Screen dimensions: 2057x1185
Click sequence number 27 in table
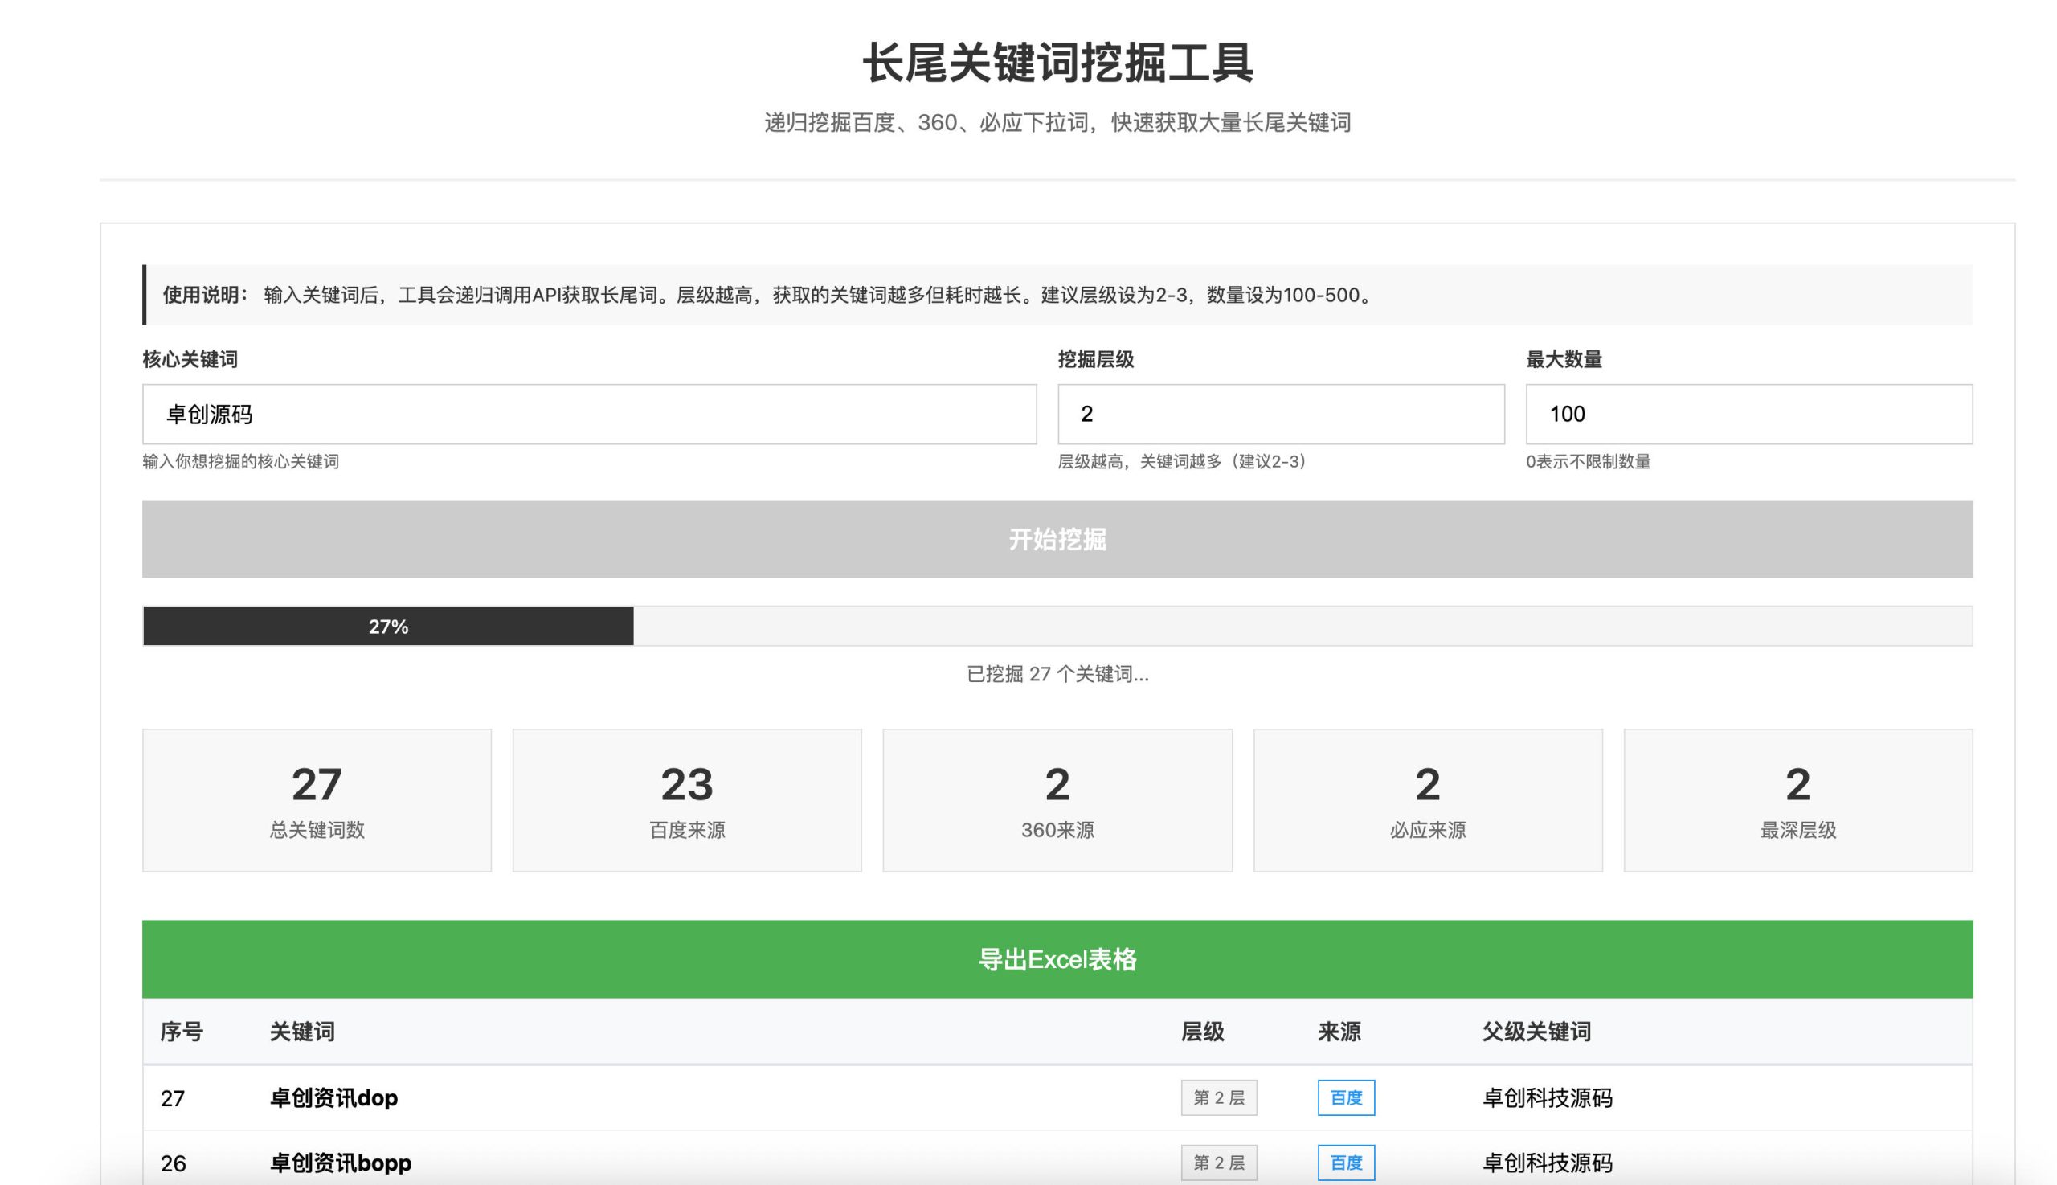tap(173, 1099)
